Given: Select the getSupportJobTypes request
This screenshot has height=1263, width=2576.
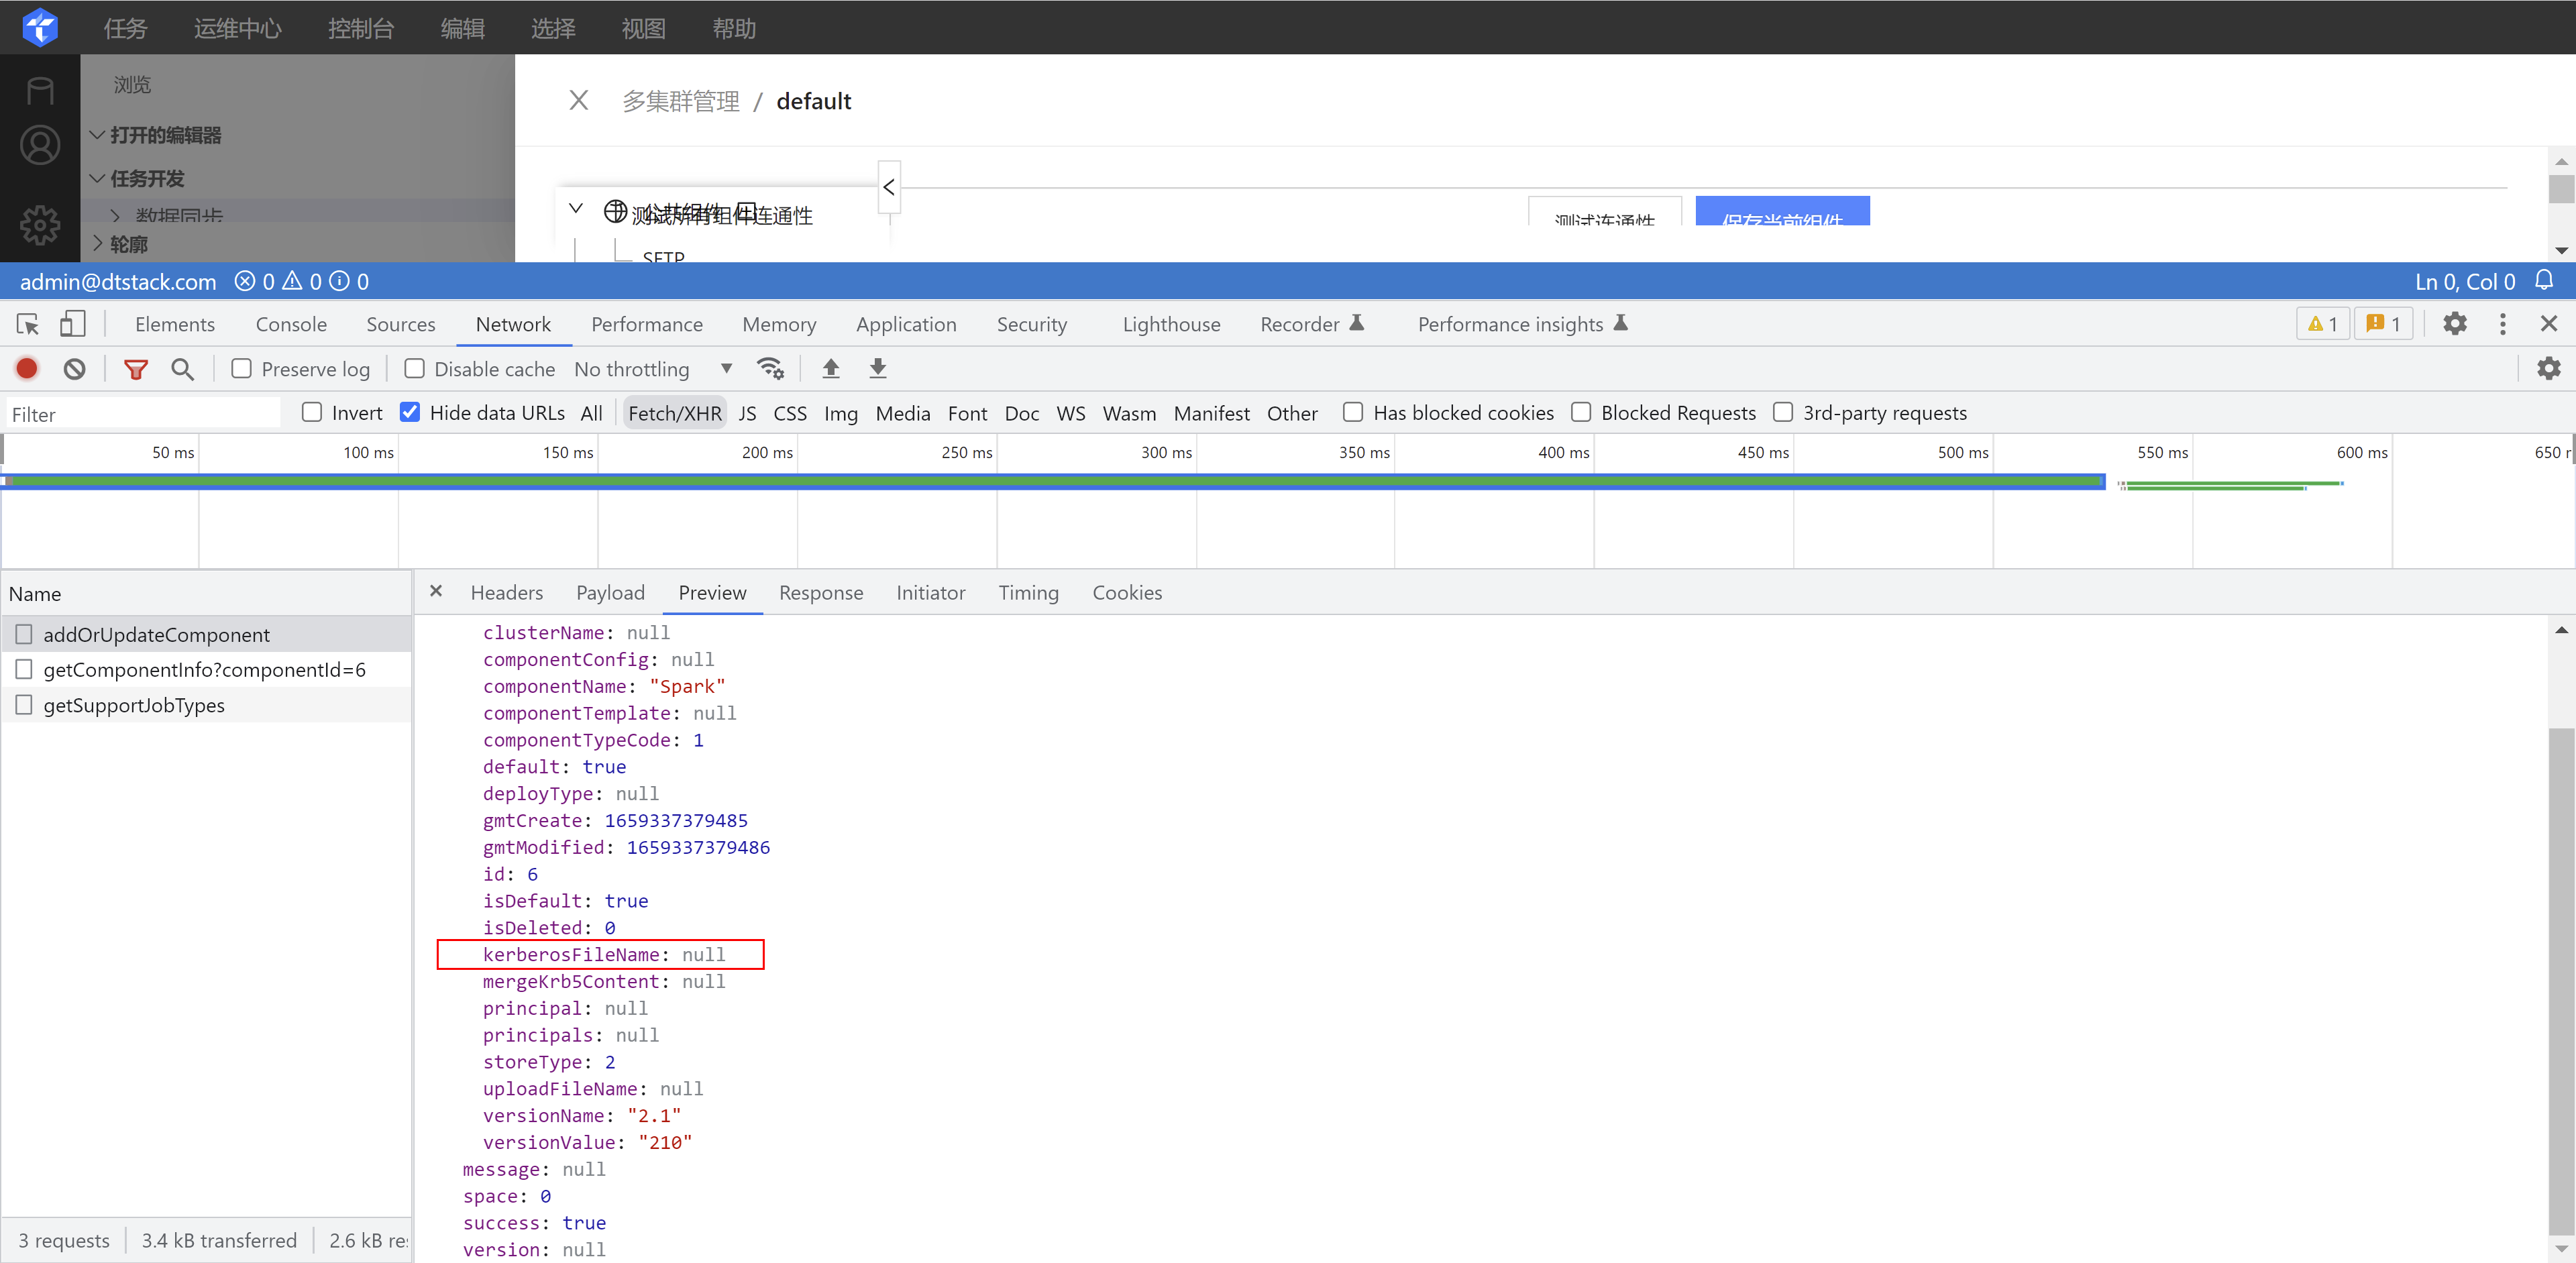Looking at the screenshot, I should coord(133,704).
